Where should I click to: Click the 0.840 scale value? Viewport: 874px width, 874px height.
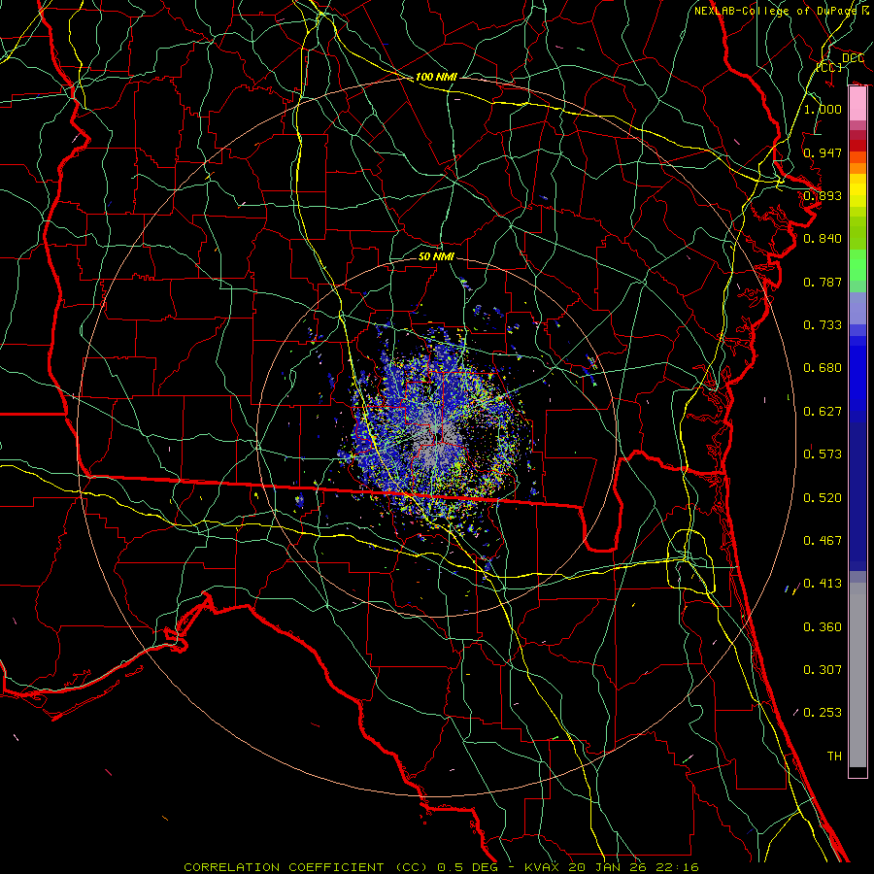[x=823, y=239]
